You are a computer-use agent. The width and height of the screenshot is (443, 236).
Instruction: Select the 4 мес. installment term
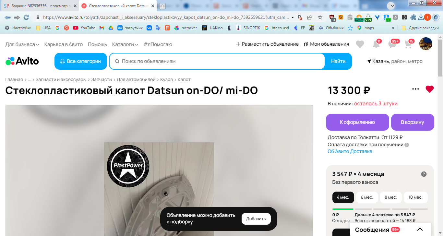coord(343,197)
